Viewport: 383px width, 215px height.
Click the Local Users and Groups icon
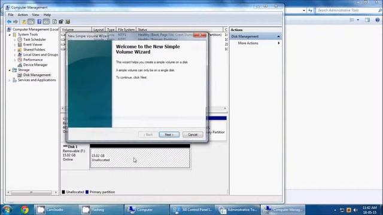click(x=20, y=54)
